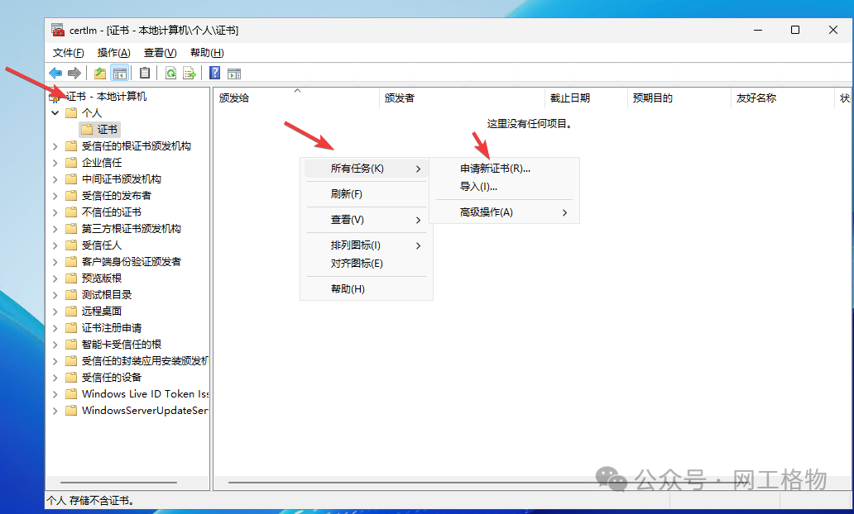This screenshot has height=514, width=854.
Task: Select 证书 - 本地计算机 root node
Action: point(98,97)
